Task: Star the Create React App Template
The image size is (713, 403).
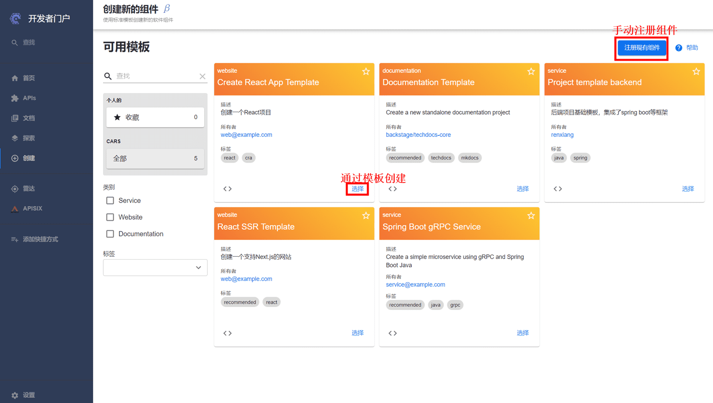Action: pos(366,71)
